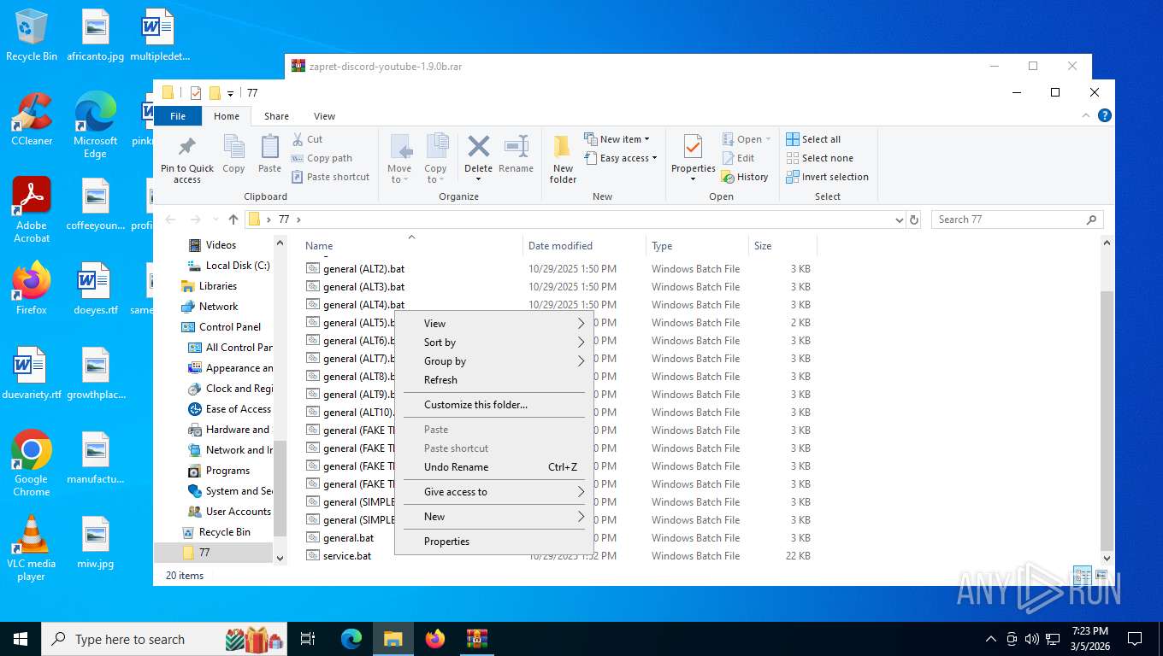Click Copy path in Clipboard group
The width and height of the screenshot is (1163, 656).
(322, 158)
